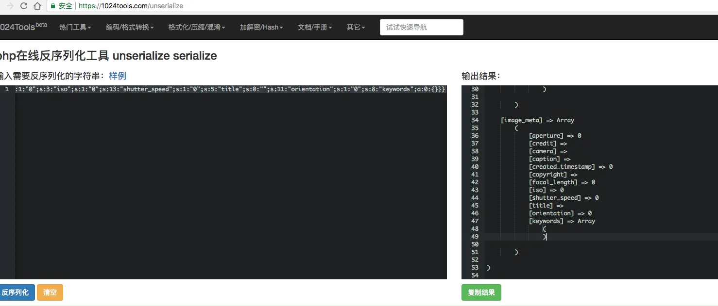The height and width of the screenshot is (306, 718).
Task: Expand the 热门工具 dropdown menu
Action: [x=75, y=27]
